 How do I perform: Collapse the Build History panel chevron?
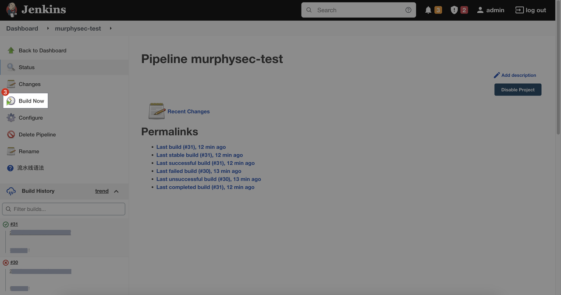(116, 191)
